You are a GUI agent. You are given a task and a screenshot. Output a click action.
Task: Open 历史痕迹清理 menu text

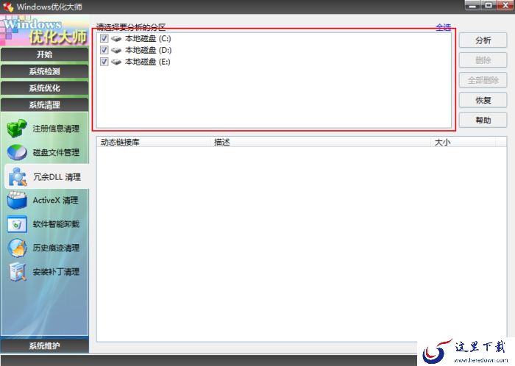pyautogui.click(x=56, y=248)
